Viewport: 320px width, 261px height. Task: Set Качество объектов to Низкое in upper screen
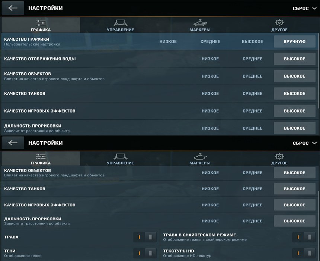(x=210, y=76)
